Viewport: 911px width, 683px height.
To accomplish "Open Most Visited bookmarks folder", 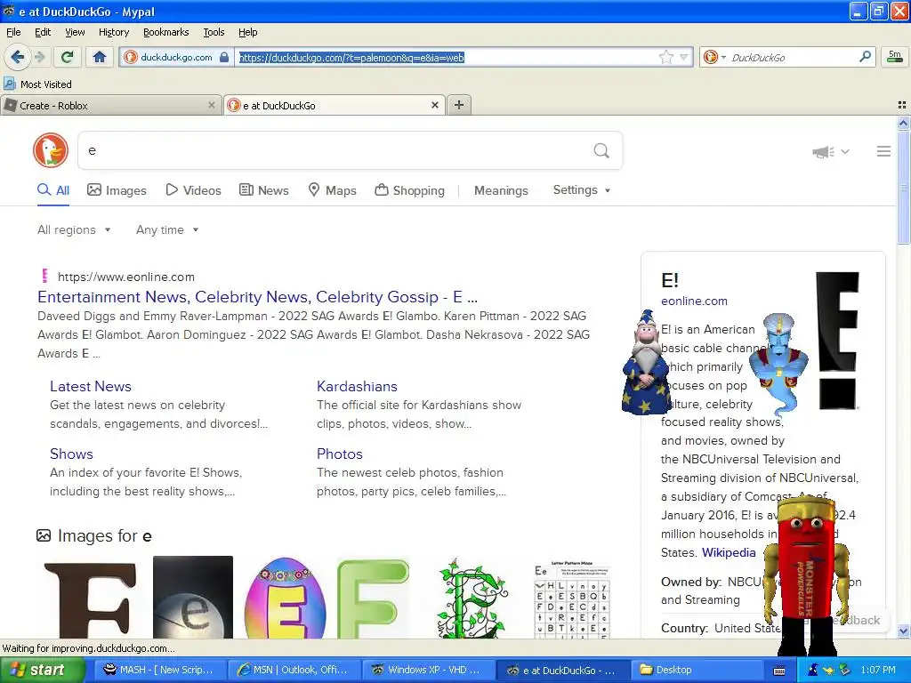I will [x=38, y=84].
